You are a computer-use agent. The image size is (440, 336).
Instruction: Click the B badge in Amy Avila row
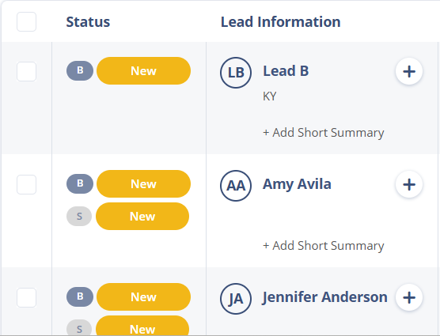[x=80, y=184]
